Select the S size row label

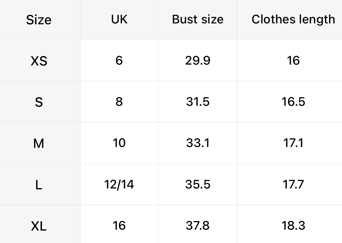(39, 102)
